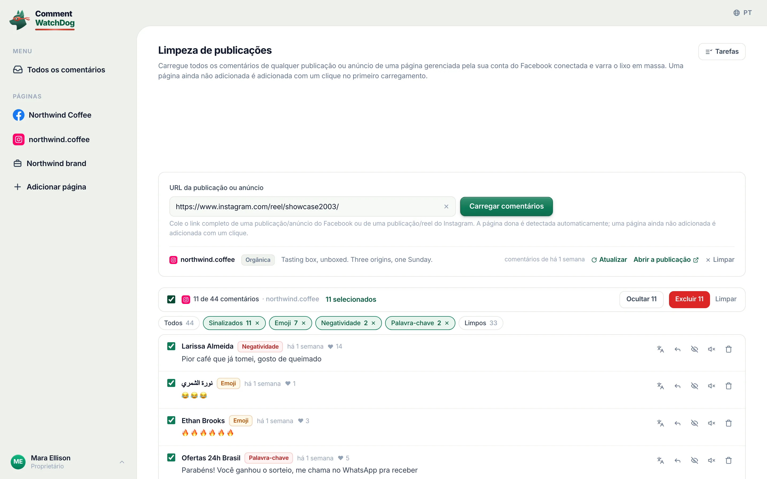Reply to Ethan Brooks' comment
The image size is (767, 479).
click(677, 423)
